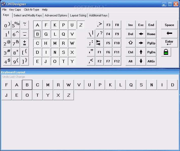Image resolution: width=180 pixels, height=151 pixels.
Task: Choose the left arrow key beside Del
Action: point(141,34)
